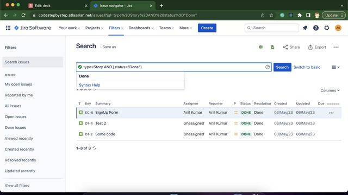Open the JQL syntax help question icon
Screen dimensions: 348x195
tap(268, 67)
